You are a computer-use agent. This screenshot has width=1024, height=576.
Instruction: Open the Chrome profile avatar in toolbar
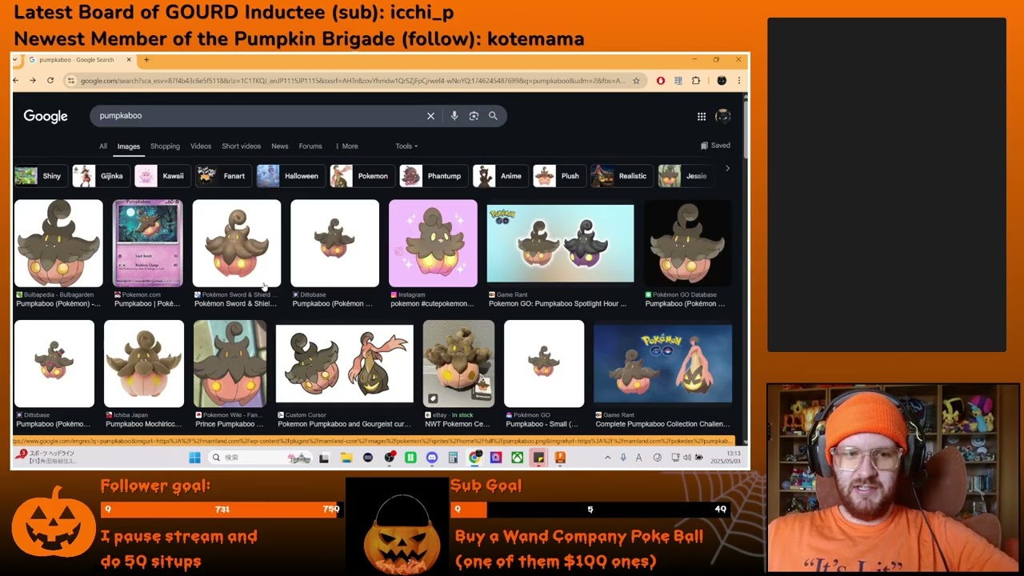[722, 81]
